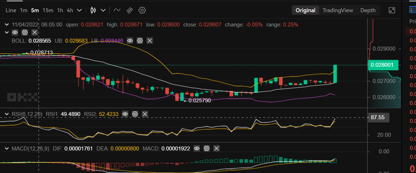Click the close value 0.028607
416x173 pixels.
coord(211,25)
